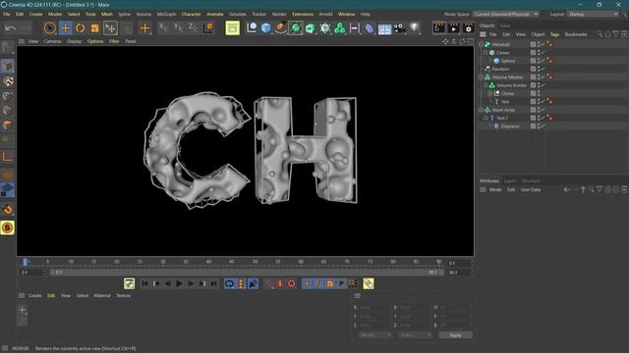Open the viewport Cameras menu
The height and width of the screenshot is (353, 629).
point(52,41)
